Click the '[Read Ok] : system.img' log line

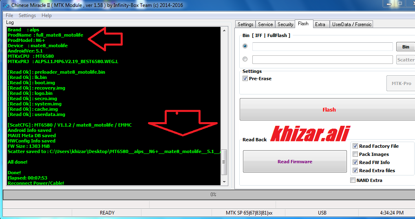click(x=34, y=104)
